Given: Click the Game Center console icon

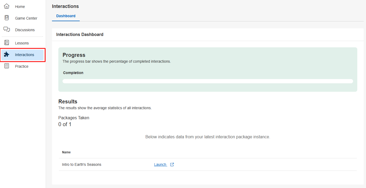Looking at the screenshot, I should point(7,18).
